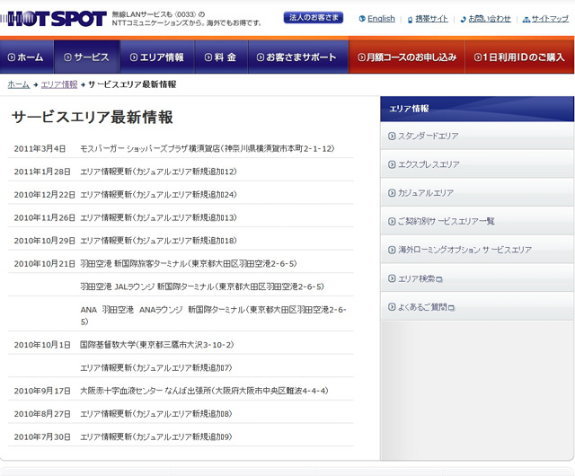Click the カジュアルエリア新規追加18 entry

coord(158,241)
